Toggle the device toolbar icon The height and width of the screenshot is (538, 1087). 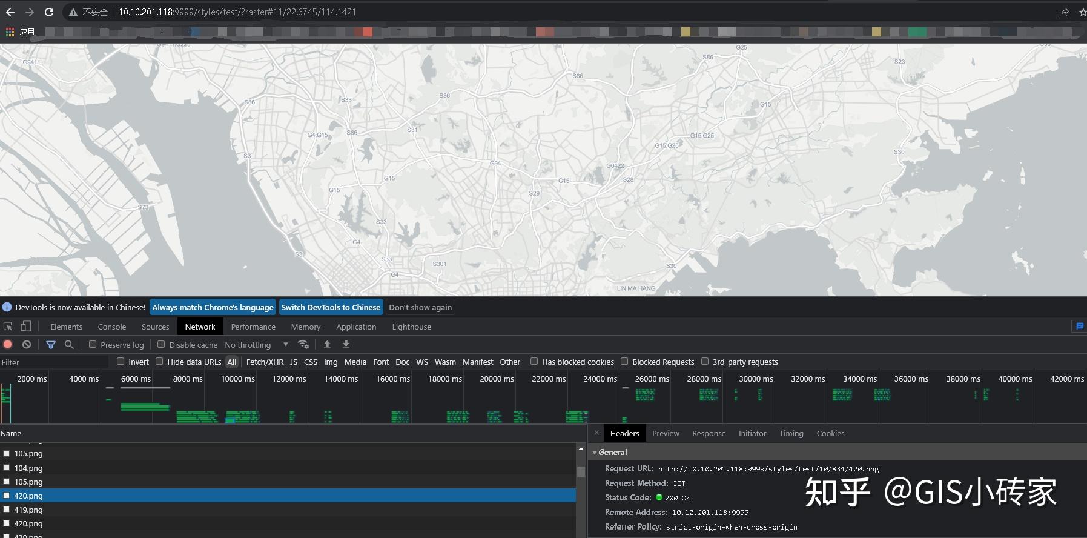click(25, 327)
